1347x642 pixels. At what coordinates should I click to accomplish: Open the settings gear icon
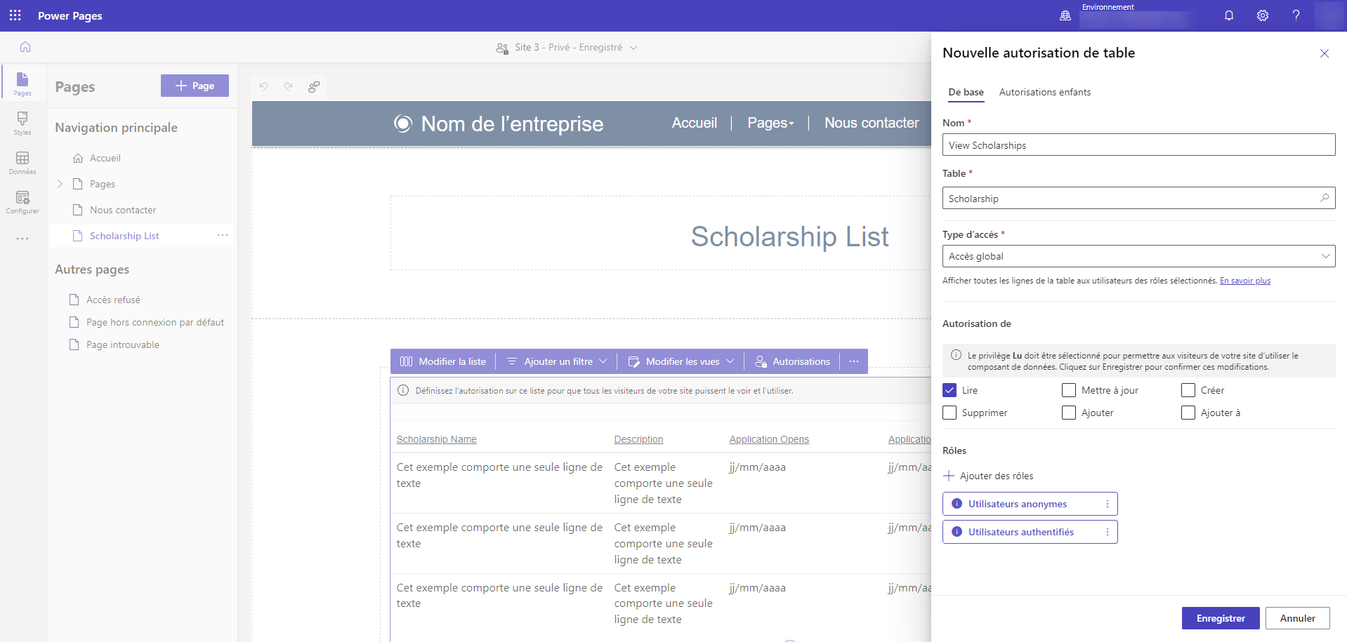click(1263, 15)
